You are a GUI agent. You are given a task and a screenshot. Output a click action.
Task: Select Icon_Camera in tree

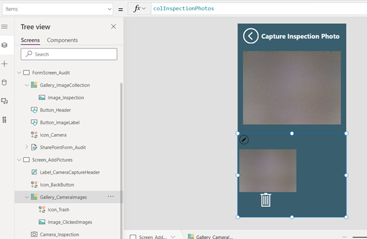(53, 135)
